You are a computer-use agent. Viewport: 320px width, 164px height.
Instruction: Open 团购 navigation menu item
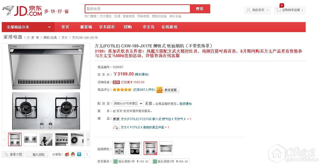(x=128, y=27)
